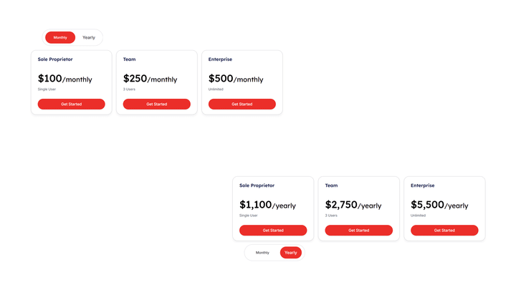Viewport: 516px width, 290px height.
Task: Click the Sole Proprietor heading on yearly card
Action: click(257, 185)
